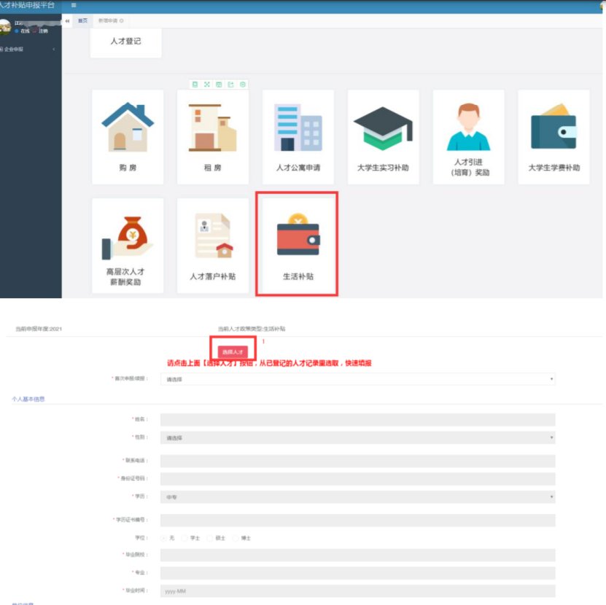This screenshot has height=605, width=606.
Task: Open the 性别 gender dropdown
Action: pyautogui.click(x=358, y=438)
